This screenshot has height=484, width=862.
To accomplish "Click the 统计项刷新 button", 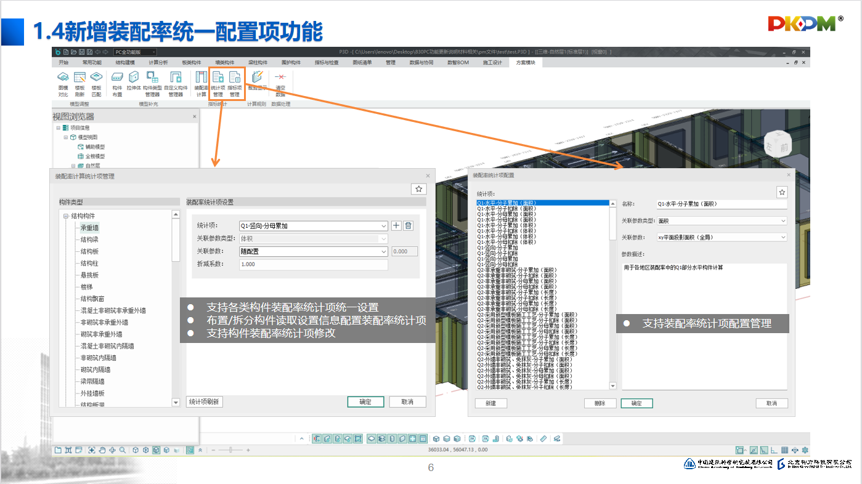I will (x=203, y=401).
